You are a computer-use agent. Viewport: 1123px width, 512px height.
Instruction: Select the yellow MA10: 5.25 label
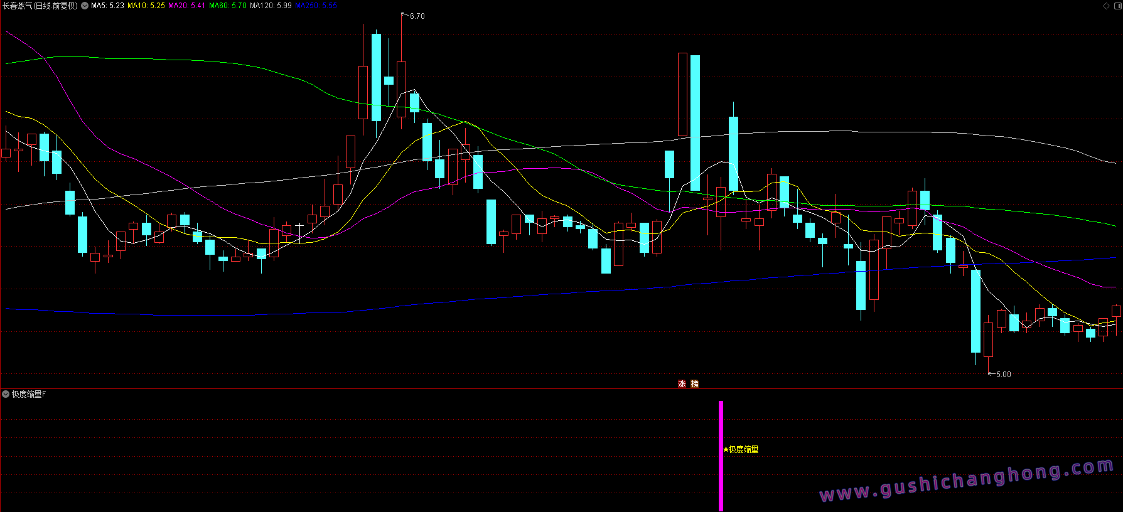pyautogui.click(x=146, y=6)
